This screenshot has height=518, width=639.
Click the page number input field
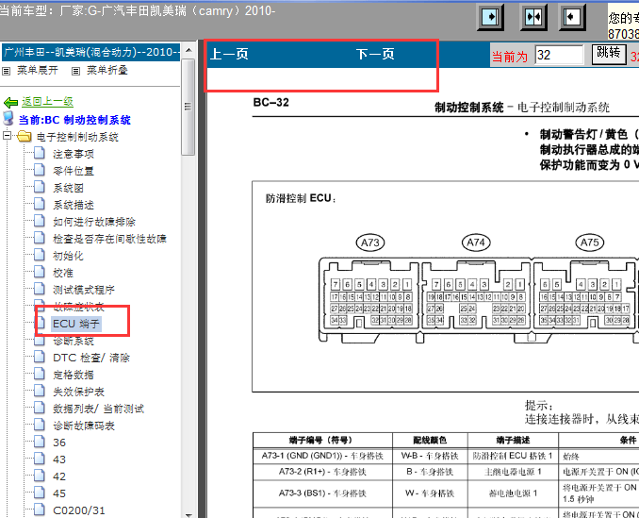click(559, 55)
